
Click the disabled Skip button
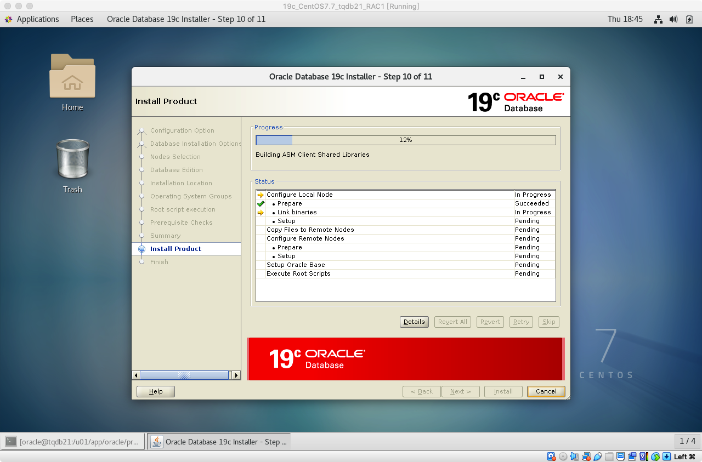pyautogui.click(x=549, y=322)
